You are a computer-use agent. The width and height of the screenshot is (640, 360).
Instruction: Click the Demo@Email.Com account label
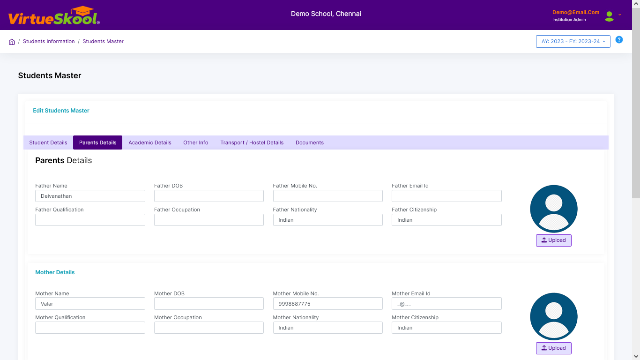[x=576, y=13]
